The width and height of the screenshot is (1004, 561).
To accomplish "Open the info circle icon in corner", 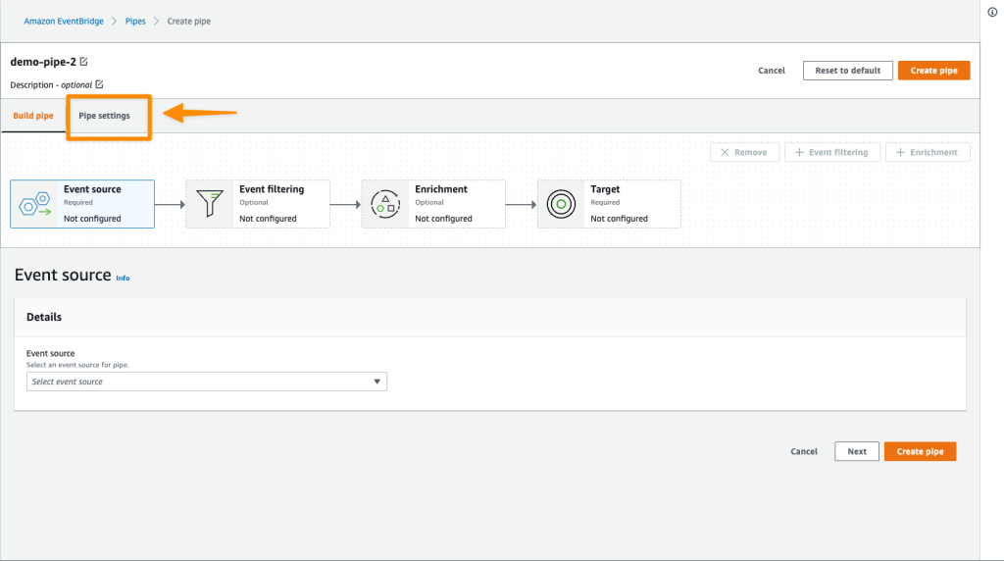I will coord(992,12).
